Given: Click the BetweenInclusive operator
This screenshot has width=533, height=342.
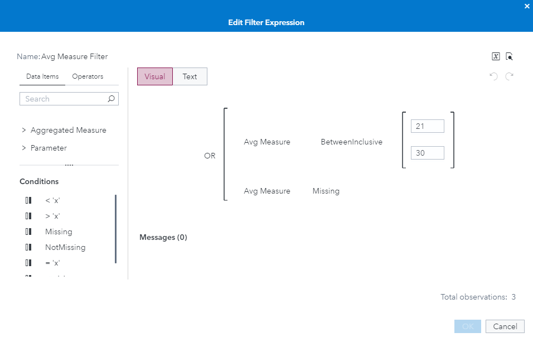Looking at the screenshot, I should pyautogui.click(x=351, y=142).
